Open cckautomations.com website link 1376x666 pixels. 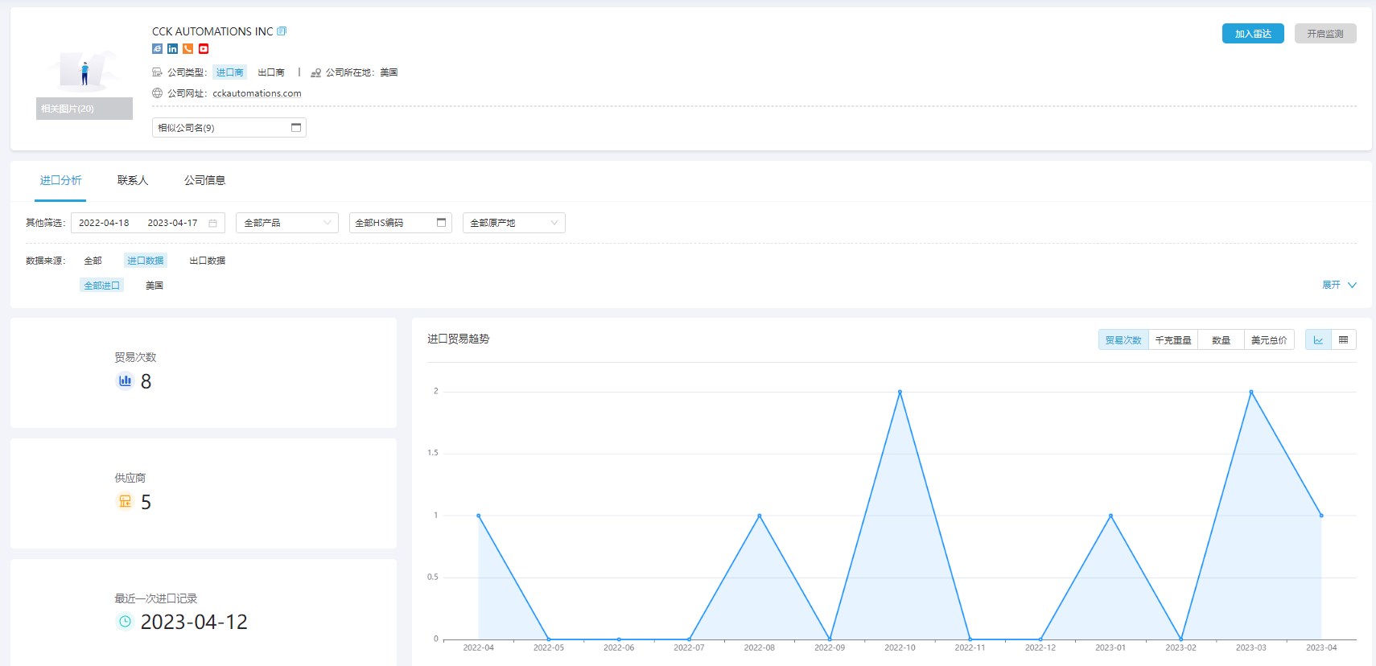click(257, 93)
